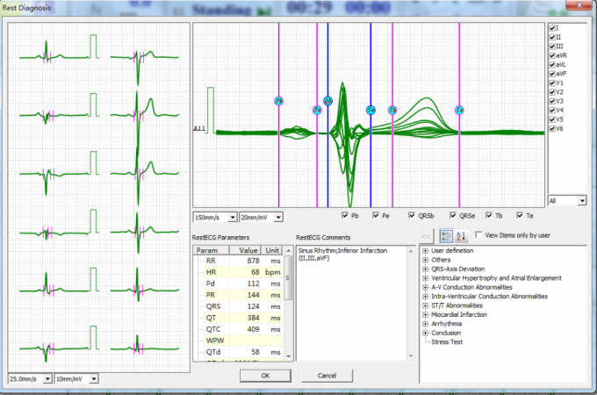Click parameters table scroll down arrow
The image size is (597, 395).
(288, 356)
